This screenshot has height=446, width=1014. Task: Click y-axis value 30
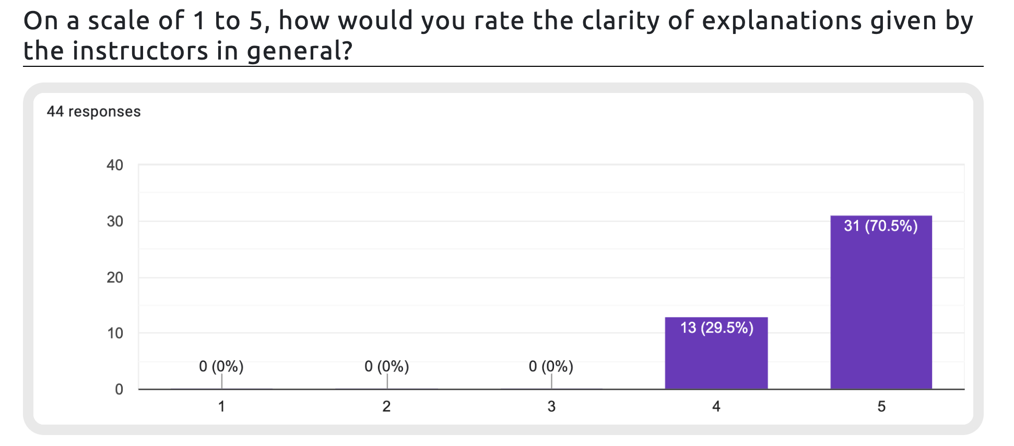[x=115, y=221]
